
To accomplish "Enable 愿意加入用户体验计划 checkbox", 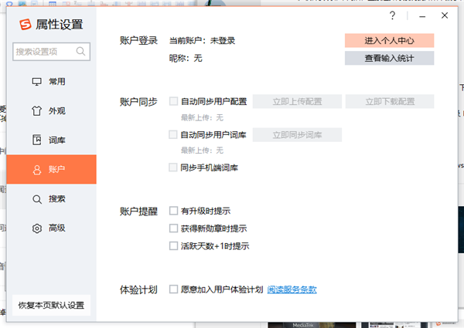I will pyautogui.click(x=173, y=289).
